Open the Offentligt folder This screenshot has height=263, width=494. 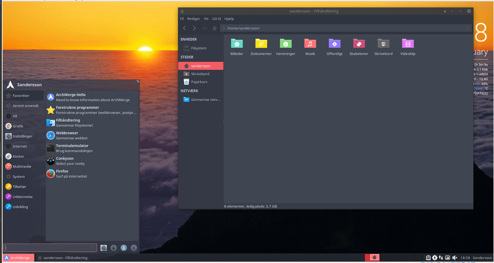[x=334, y=47]
